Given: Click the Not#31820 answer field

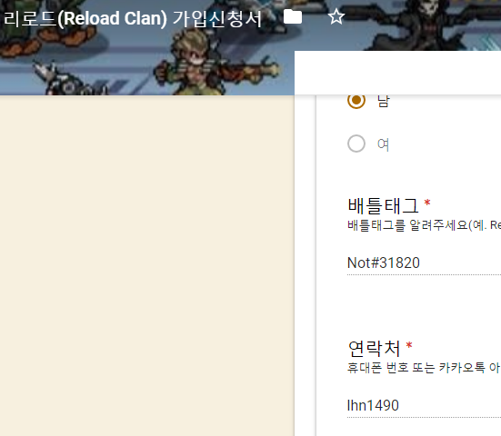Looking at the screenshot, I should 424,263.
